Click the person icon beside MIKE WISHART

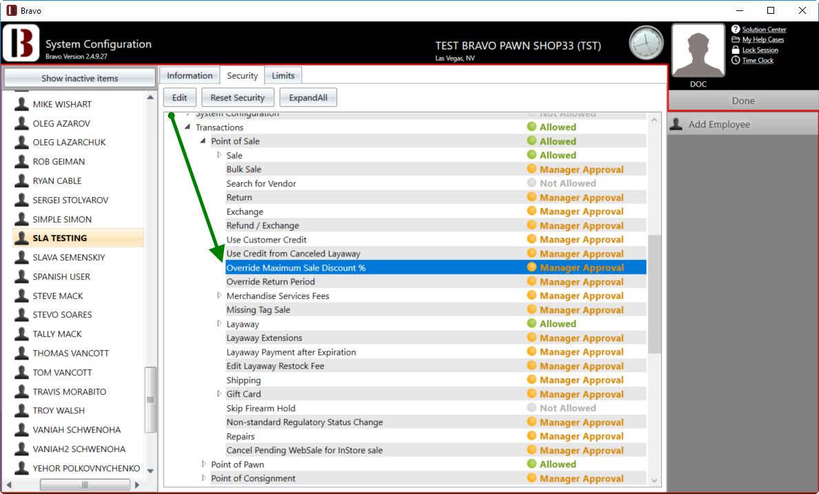[21, 104]
